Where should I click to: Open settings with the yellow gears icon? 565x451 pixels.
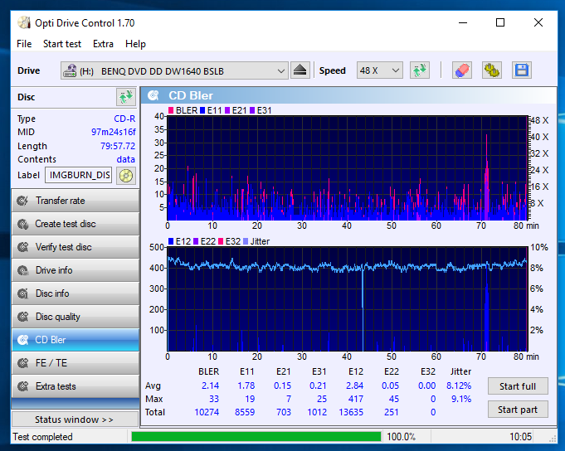click(x=492, y=70)
